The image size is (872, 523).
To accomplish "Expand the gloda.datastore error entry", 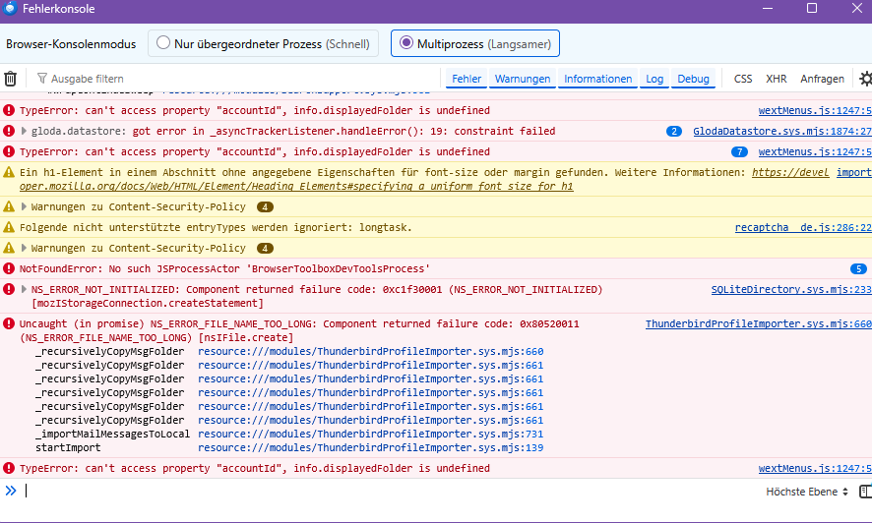I will coord(24,131).
